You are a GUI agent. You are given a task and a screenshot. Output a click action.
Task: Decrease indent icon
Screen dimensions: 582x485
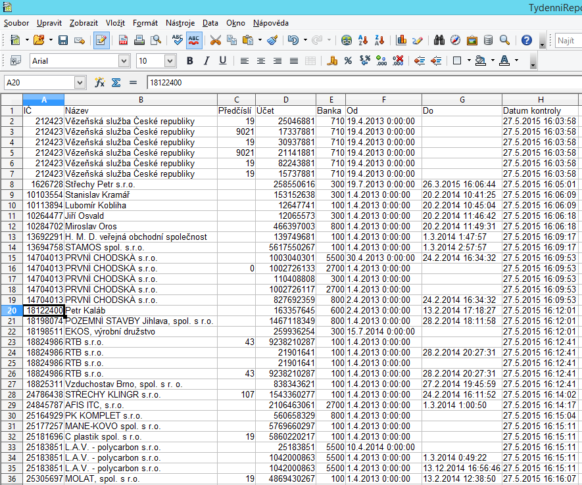coord(420,60)
